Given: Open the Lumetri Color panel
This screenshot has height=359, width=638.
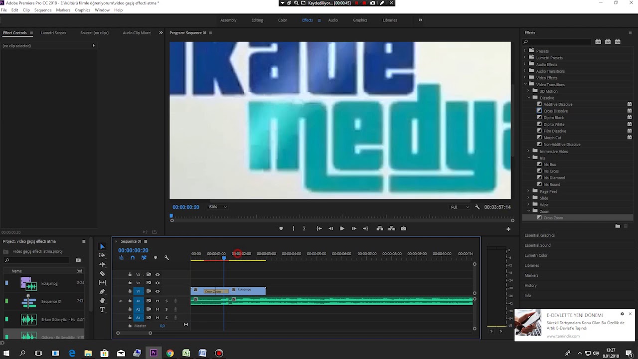Looking at the screenshot, I should click(536, 255).
